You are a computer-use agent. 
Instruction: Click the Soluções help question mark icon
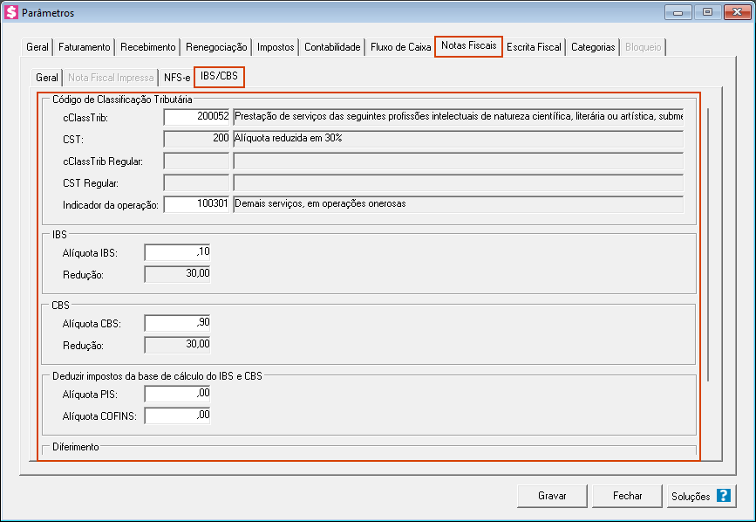(723, 496)
